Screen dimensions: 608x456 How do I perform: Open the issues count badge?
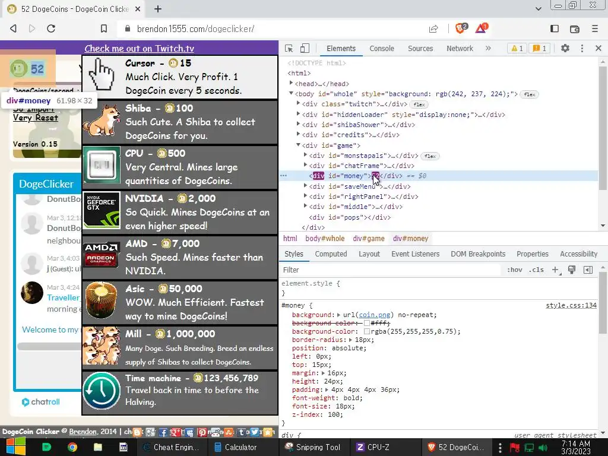540,49
